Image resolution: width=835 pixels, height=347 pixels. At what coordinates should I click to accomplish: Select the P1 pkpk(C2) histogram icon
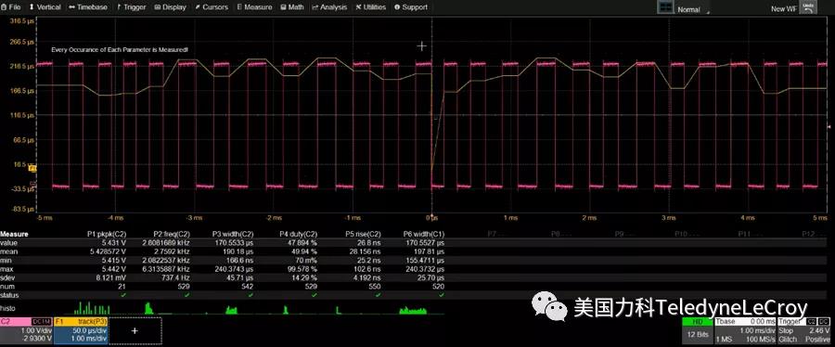(92, 308)
